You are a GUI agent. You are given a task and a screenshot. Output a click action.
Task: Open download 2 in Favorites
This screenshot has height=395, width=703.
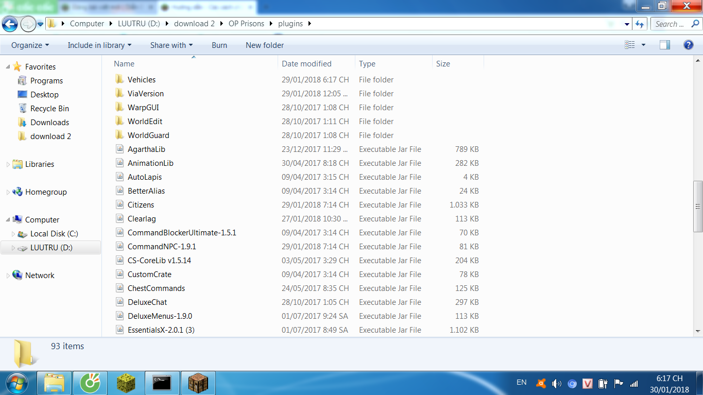50,136
